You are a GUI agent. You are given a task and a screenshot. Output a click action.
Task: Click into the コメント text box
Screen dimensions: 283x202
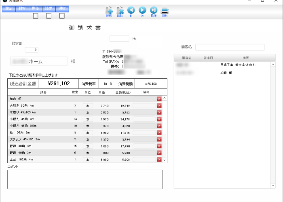click(x=85, y=179)
